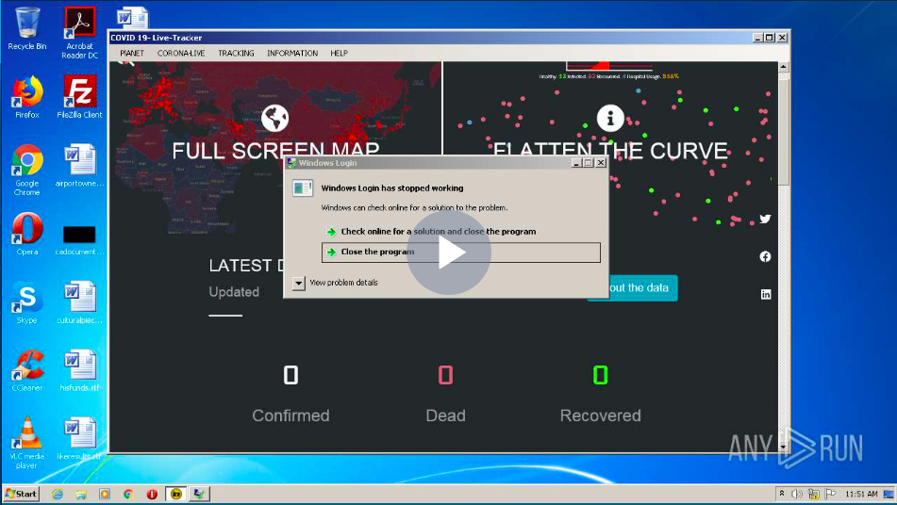Image resolution: width=897 pixels, height=505 pixels.
Task: Open the Recycle Bin desktop icon
Action: 27,28
